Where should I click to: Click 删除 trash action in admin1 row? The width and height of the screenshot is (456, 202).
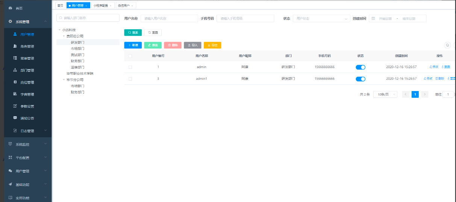[440, 79]
